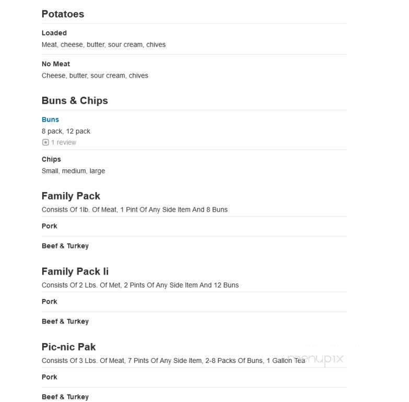Screen dimensions: 409x402
Task: Click the star review icon under Buns
Action: [x=45, y=143]
